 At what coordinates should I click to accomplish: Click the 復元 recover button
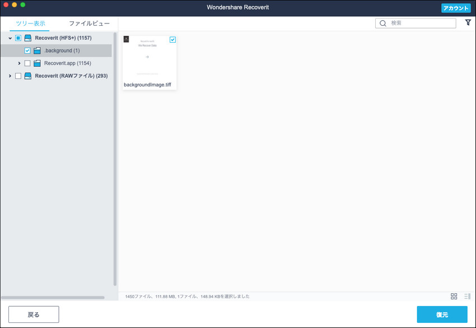[442, 315]
